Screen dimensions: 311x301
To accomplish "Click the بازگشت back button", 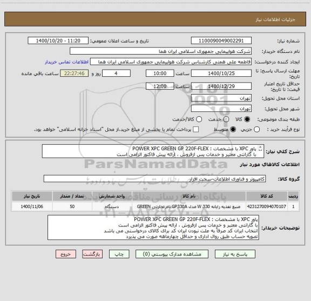I will 92,254.
